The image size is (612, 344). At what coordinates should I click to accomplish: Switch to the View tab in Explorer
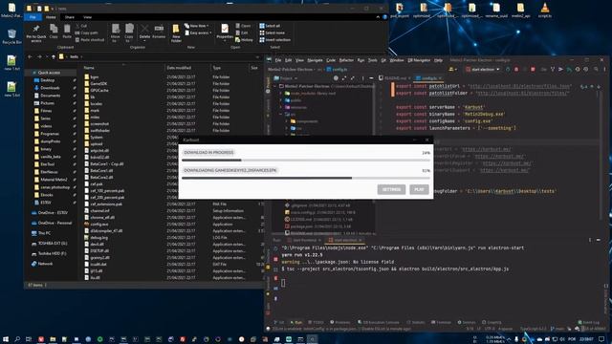87,17
